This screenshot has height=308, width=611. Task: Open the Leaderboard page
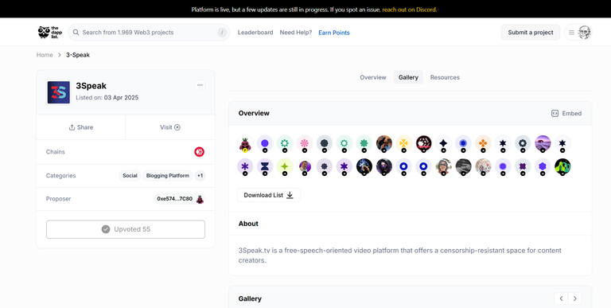(255, 33)
